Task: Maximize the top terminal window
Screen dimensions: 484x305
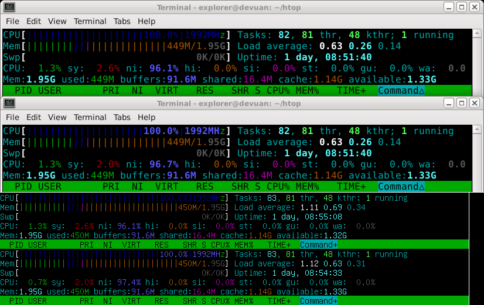Action: (462, 7)
